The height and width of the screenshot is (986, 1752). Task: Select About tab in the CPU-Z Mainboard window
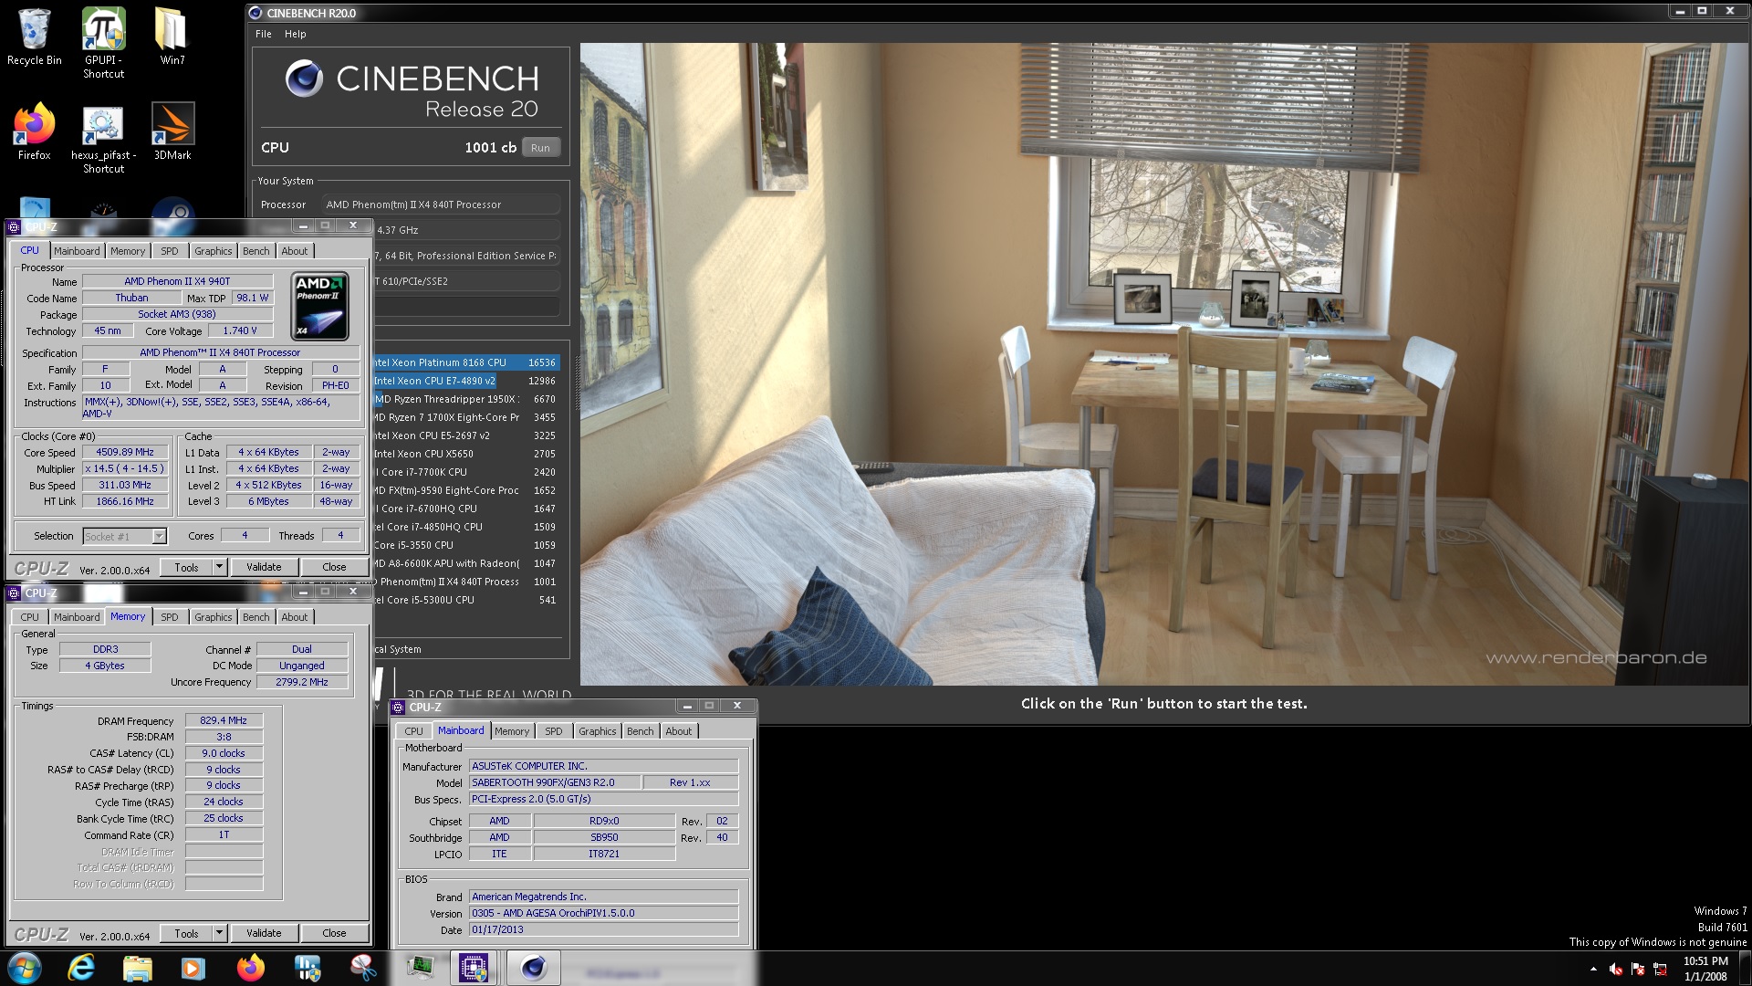pos(679,731)
